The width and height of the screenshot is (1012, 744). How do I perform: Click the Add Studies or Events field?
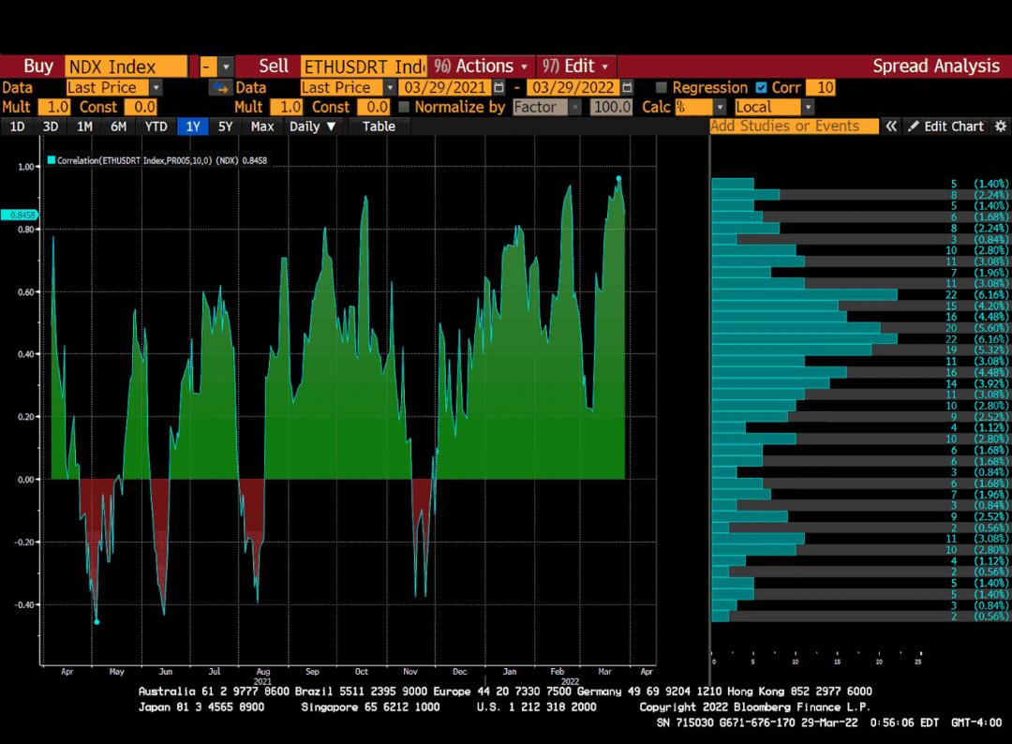[x=794, y=126]
